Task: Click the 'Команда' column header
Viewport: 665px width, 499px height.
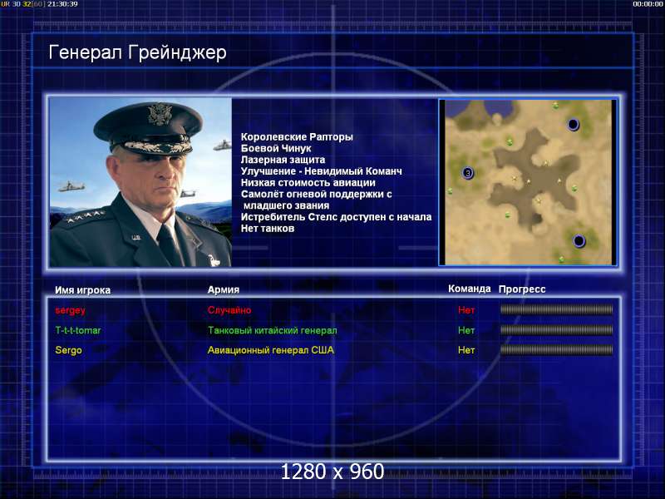Action: point(470,289)
